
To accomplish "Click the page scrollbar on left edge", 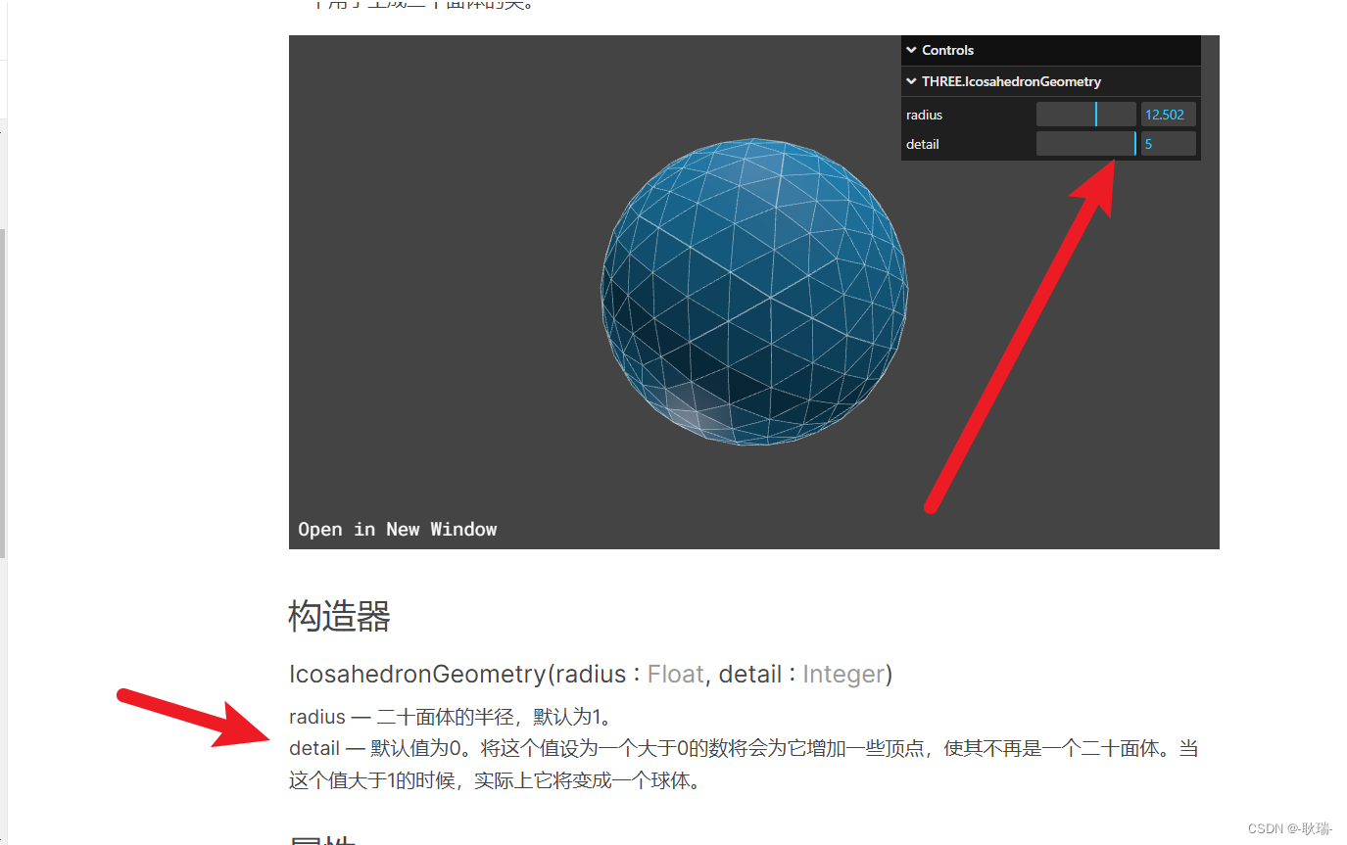I will pos(3,392).
